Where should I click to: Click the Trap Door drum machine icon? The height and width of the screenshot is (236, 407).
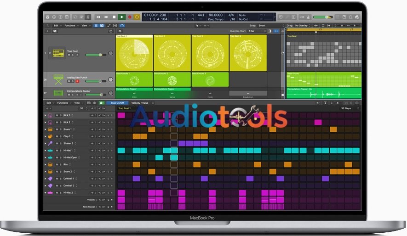58,53
